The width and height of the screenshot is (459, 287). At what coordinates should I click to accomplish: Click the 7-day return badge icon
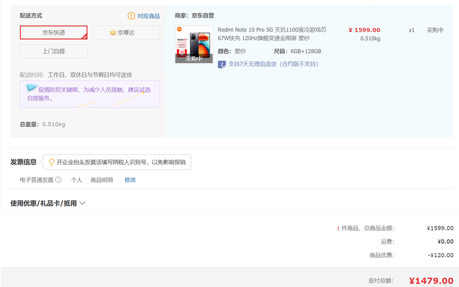[x=222, y=64]
